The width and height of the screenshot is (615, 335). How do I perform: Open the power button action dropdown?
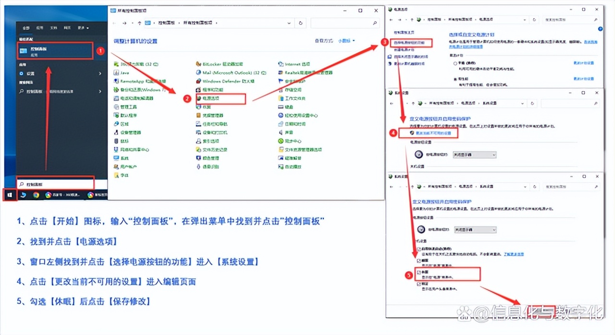pos(475,154)
